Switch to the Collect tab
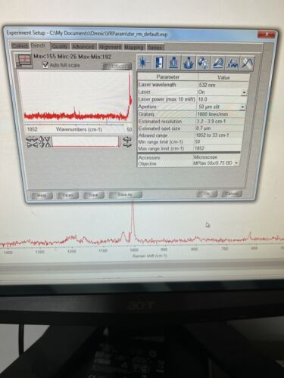The width and height of the screenshot is (284, 378). point(20,46)
